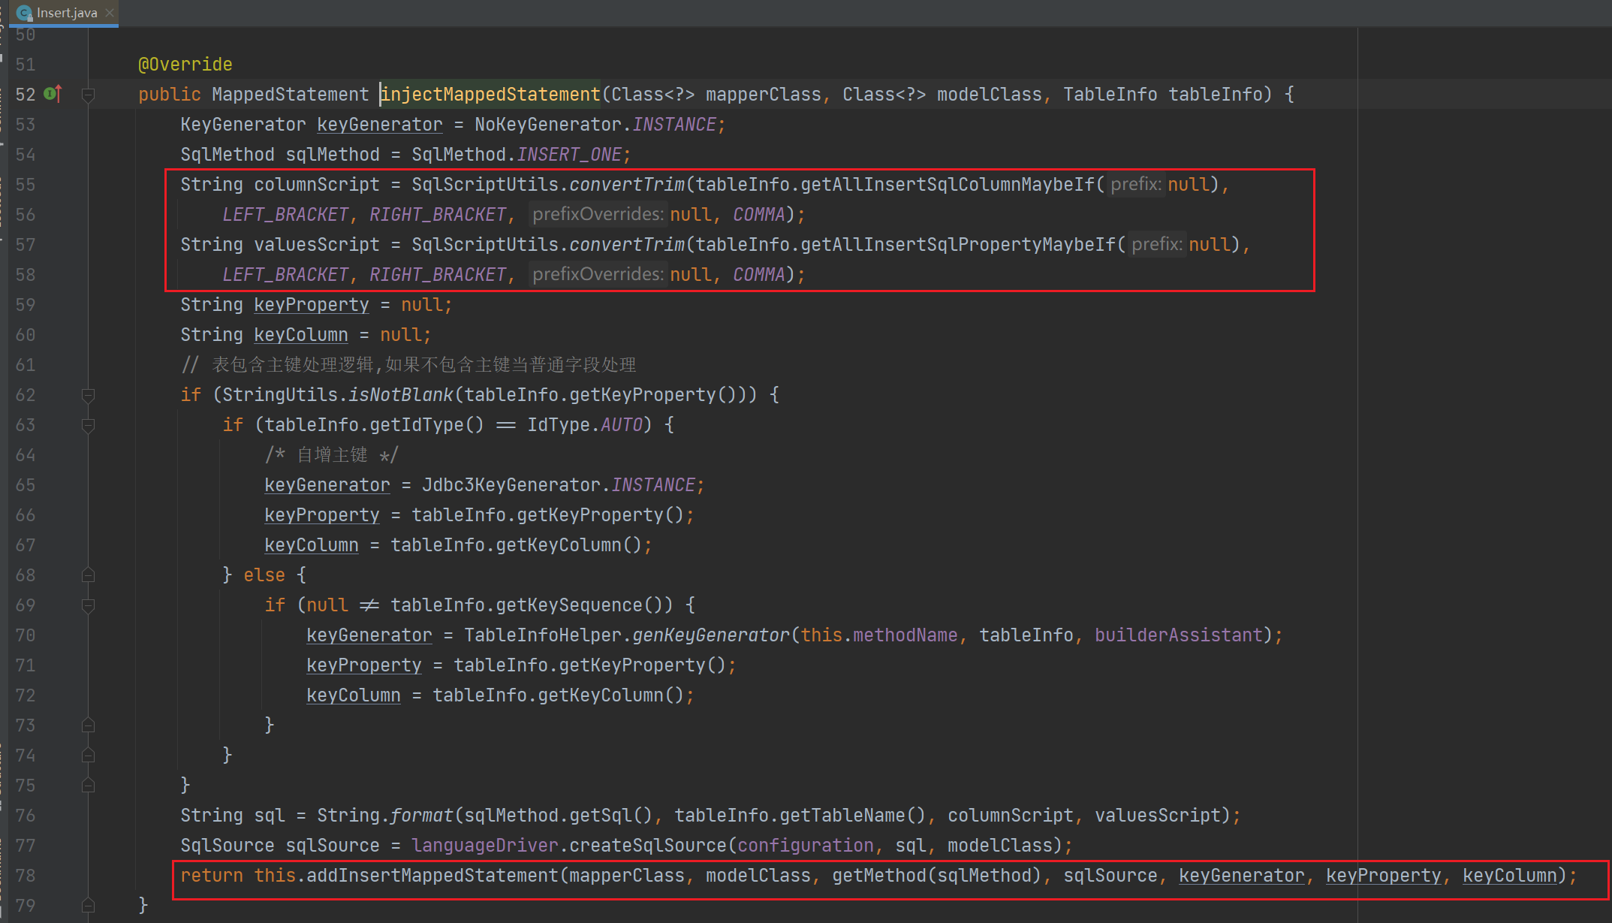This screenshot has height=923, width=1612.
Task: Click the Java class icon on Insert.java tab
Action: (25, 13)
